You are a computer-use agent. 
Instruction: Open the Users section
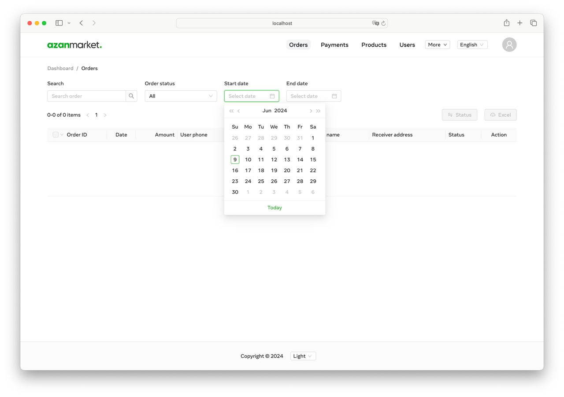(407, 45)
